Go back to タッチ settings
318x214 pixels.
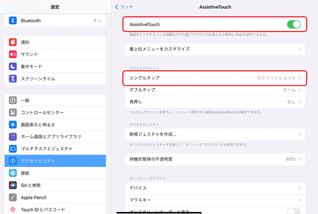pyautogui.click(x=124, y=7)
